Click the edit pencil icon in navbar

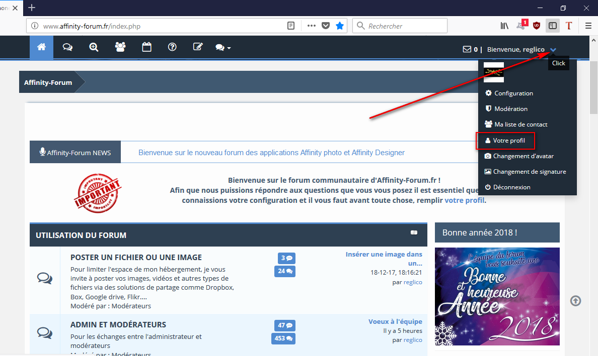(198, 47)
